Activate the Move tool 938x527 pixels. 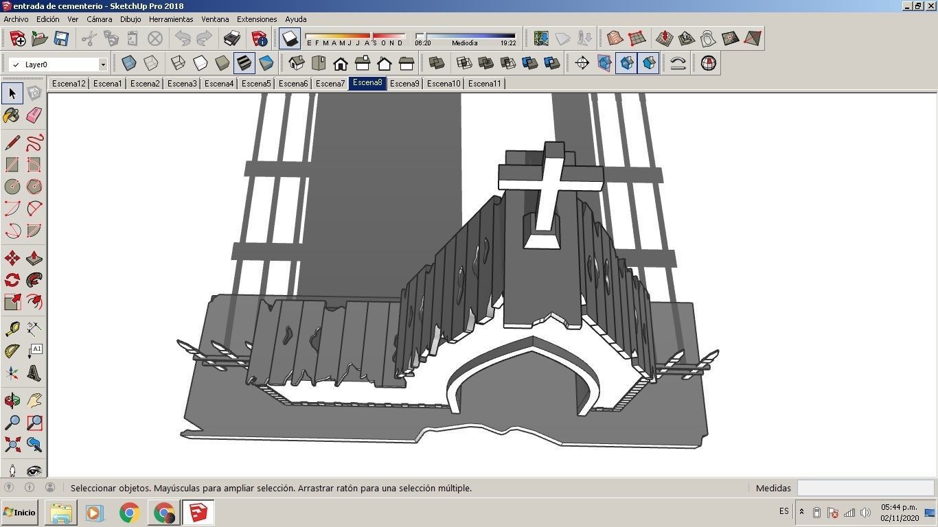[x=12, y=258]
